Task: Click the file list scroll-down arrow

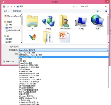Action: [108, 43]
